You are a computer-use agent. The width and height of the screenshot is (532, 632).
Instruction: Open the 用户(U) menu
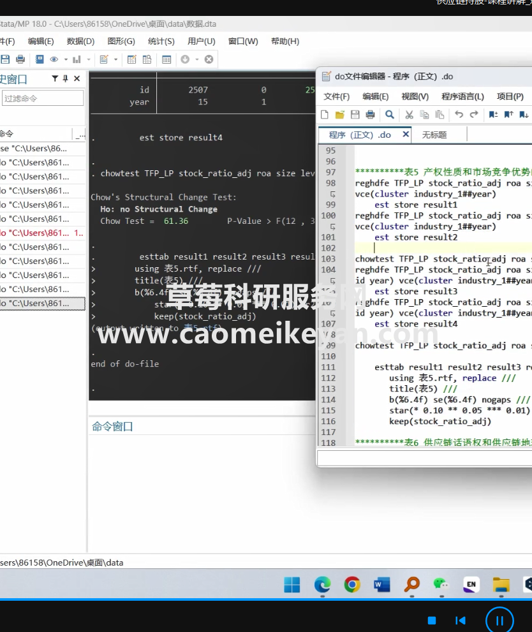202,41
